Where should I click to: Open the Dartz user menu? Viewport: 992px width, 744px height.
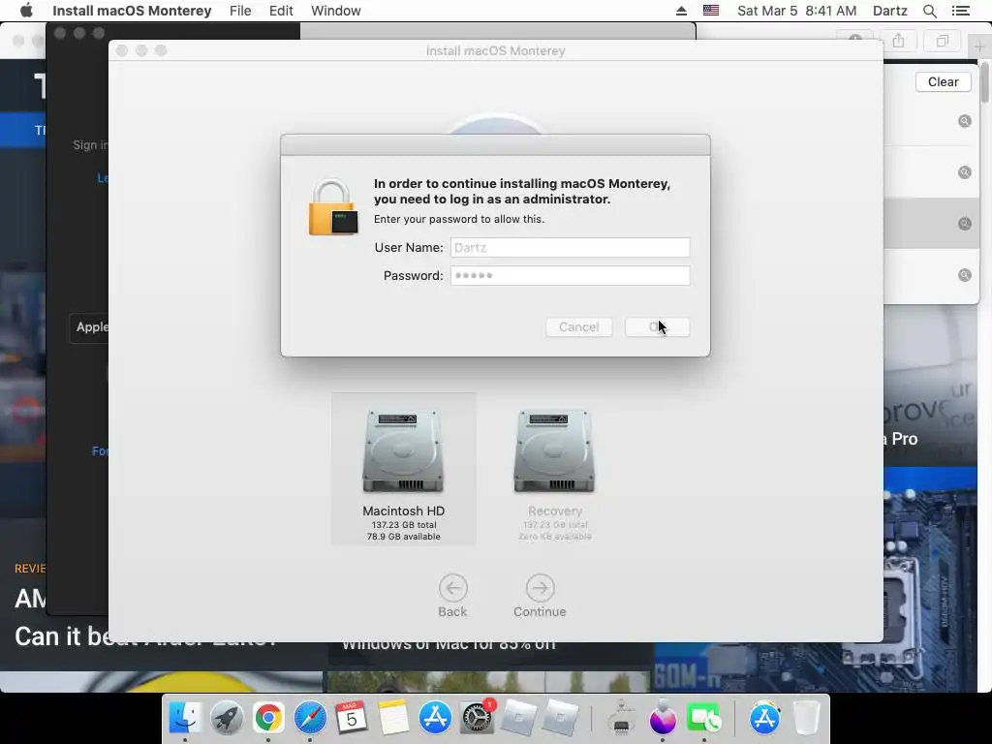[889, 11]
